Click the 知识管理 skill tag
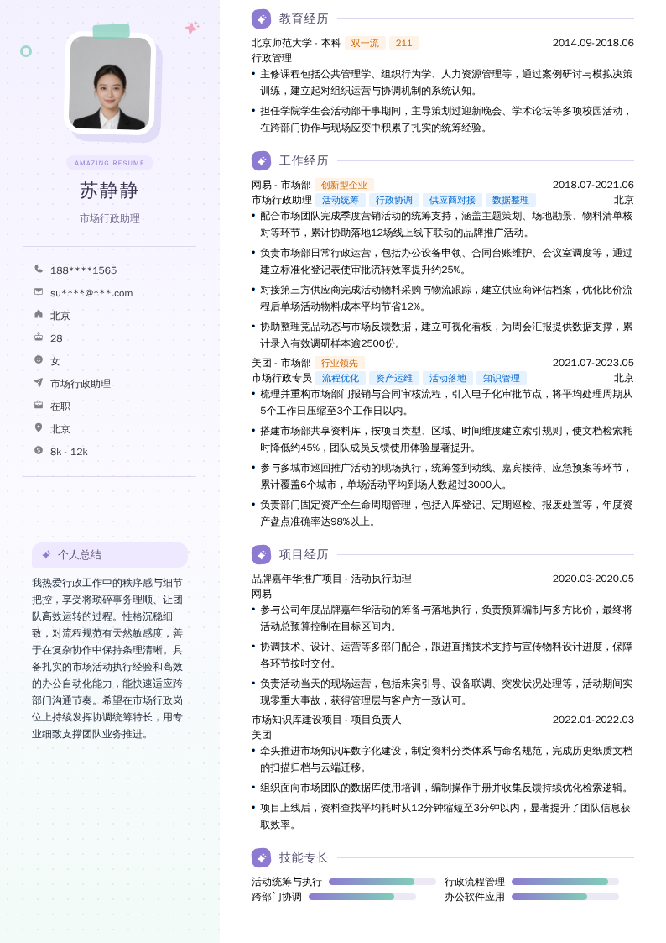 tap(502, 378)
